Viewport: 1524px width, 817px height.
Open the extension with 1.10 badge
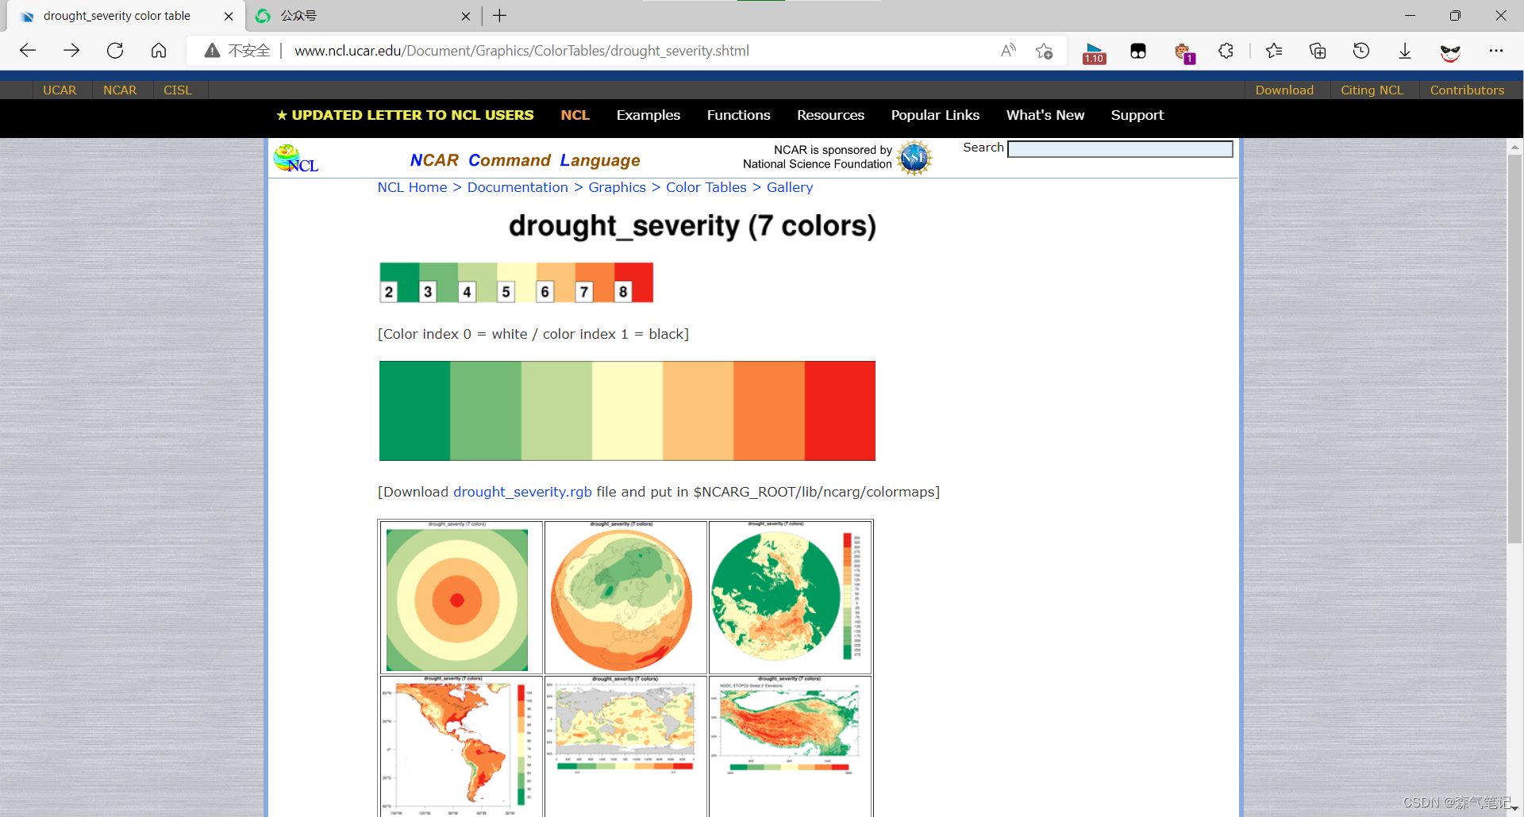[1095, 52]
